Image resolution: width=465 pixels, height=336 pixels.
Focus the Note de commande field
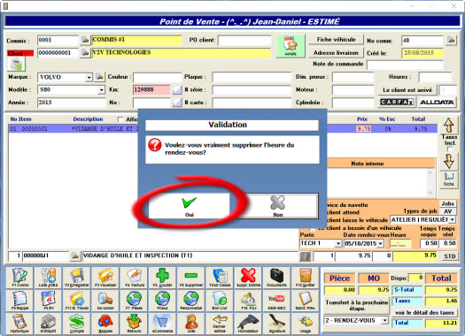coord(405,65)
